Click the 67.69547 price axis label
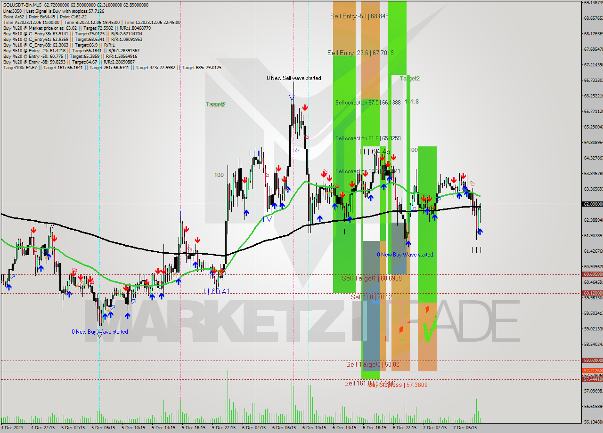603x433 pixels. click(x=593, y=49)
